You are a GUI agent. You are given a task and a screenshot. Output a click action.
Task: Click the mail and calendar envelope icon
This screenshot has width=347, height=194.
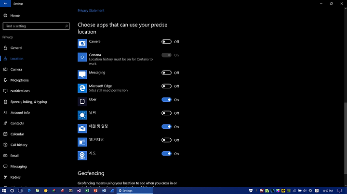[x=82, y=129]
